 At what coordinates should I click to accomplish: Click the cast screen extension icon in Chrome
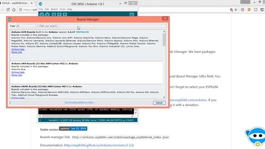[262, 10]
